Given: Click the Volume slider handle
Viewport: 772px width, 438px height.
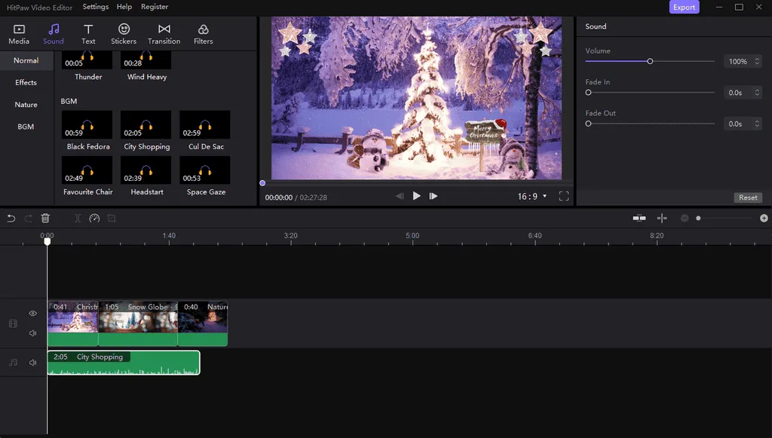Looking at the screenshot, I should [650, 62].
